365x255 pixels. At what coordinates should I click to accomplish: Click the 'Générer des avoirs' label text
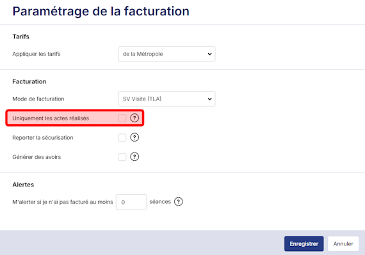[36, 157]
